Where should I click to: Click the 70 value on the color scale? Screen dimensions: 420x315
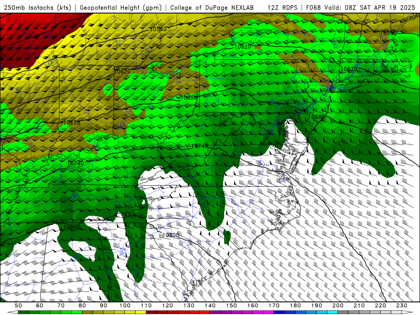[61, 306]
